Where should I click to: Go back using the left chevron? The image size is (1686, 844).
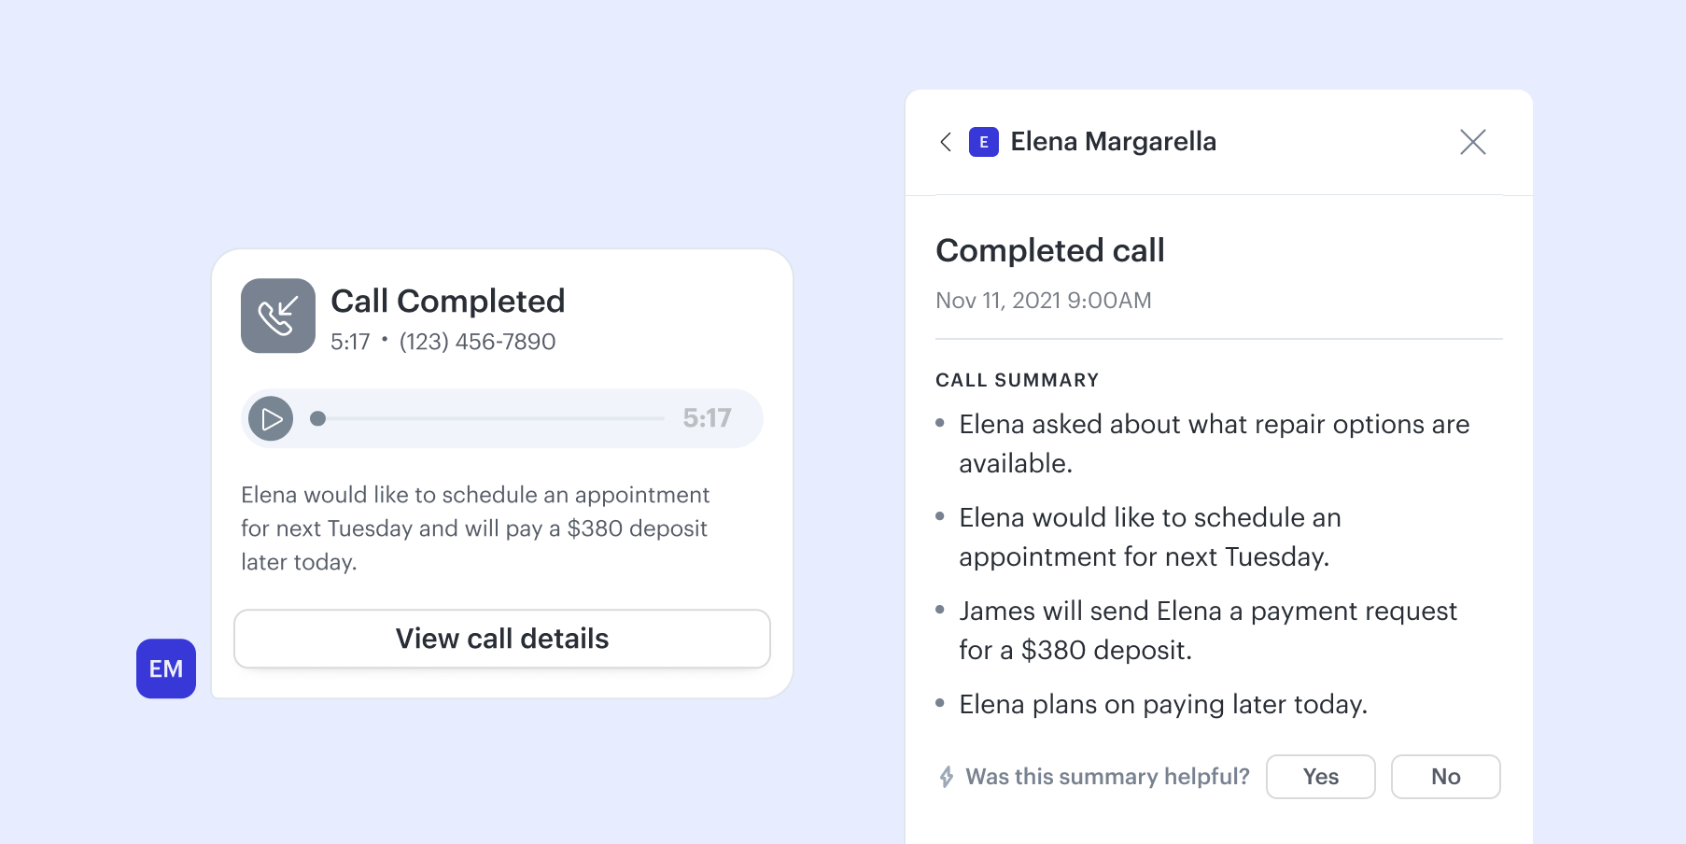[x=946, y=142]
